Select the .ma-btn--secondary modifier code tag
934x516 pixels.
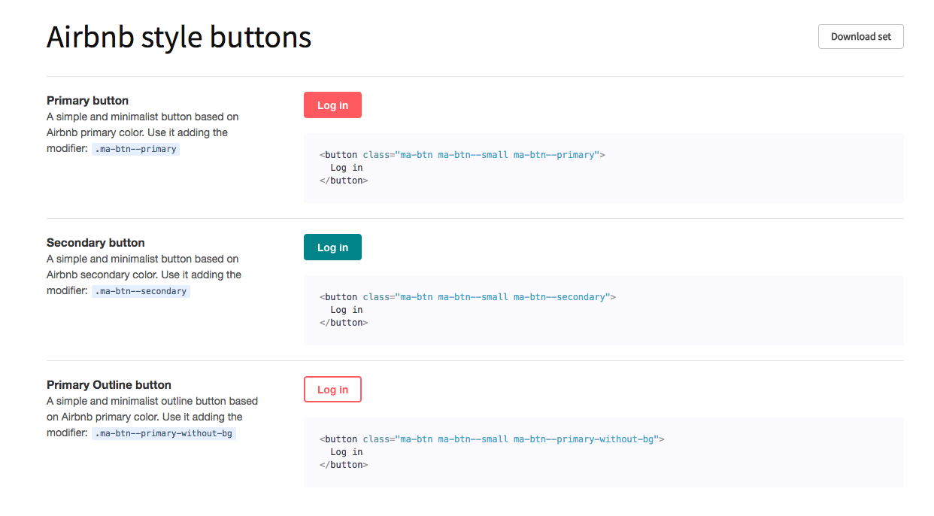(x=141, y=291)
